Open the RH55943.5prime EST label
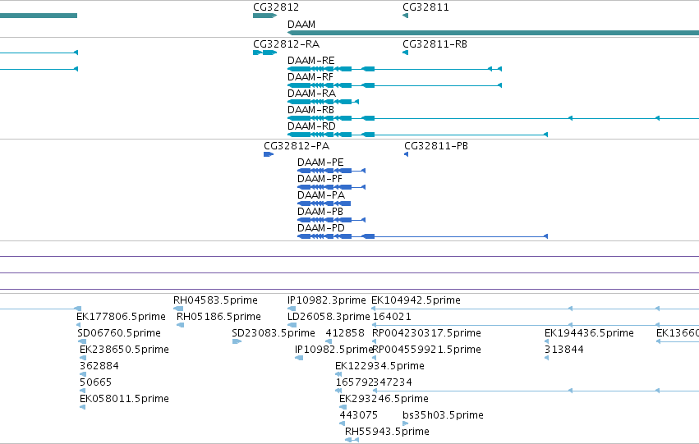 tap(387, 433)
